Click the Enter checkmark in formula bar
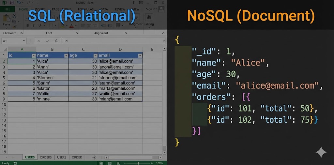The image size is (334, 165). point(47,41)
